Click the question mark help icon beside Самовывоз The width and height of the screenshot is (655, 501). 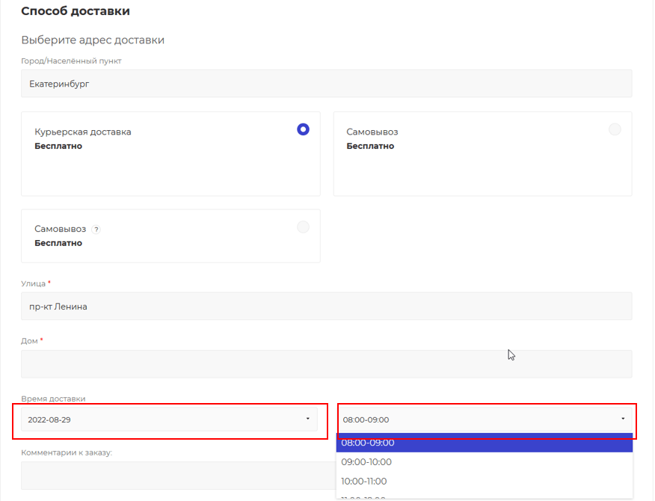click(x=96, y=230)
